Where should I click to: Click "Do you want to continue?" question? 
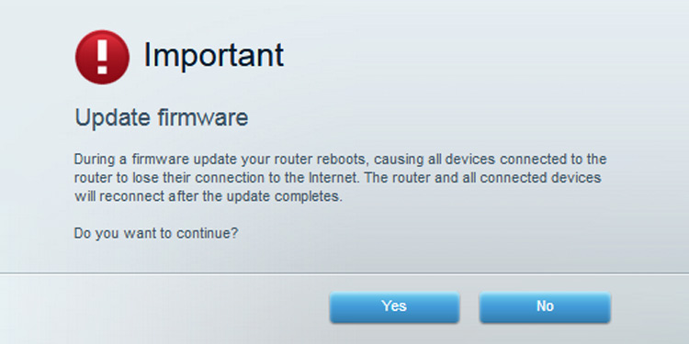(x=156, y=233)
